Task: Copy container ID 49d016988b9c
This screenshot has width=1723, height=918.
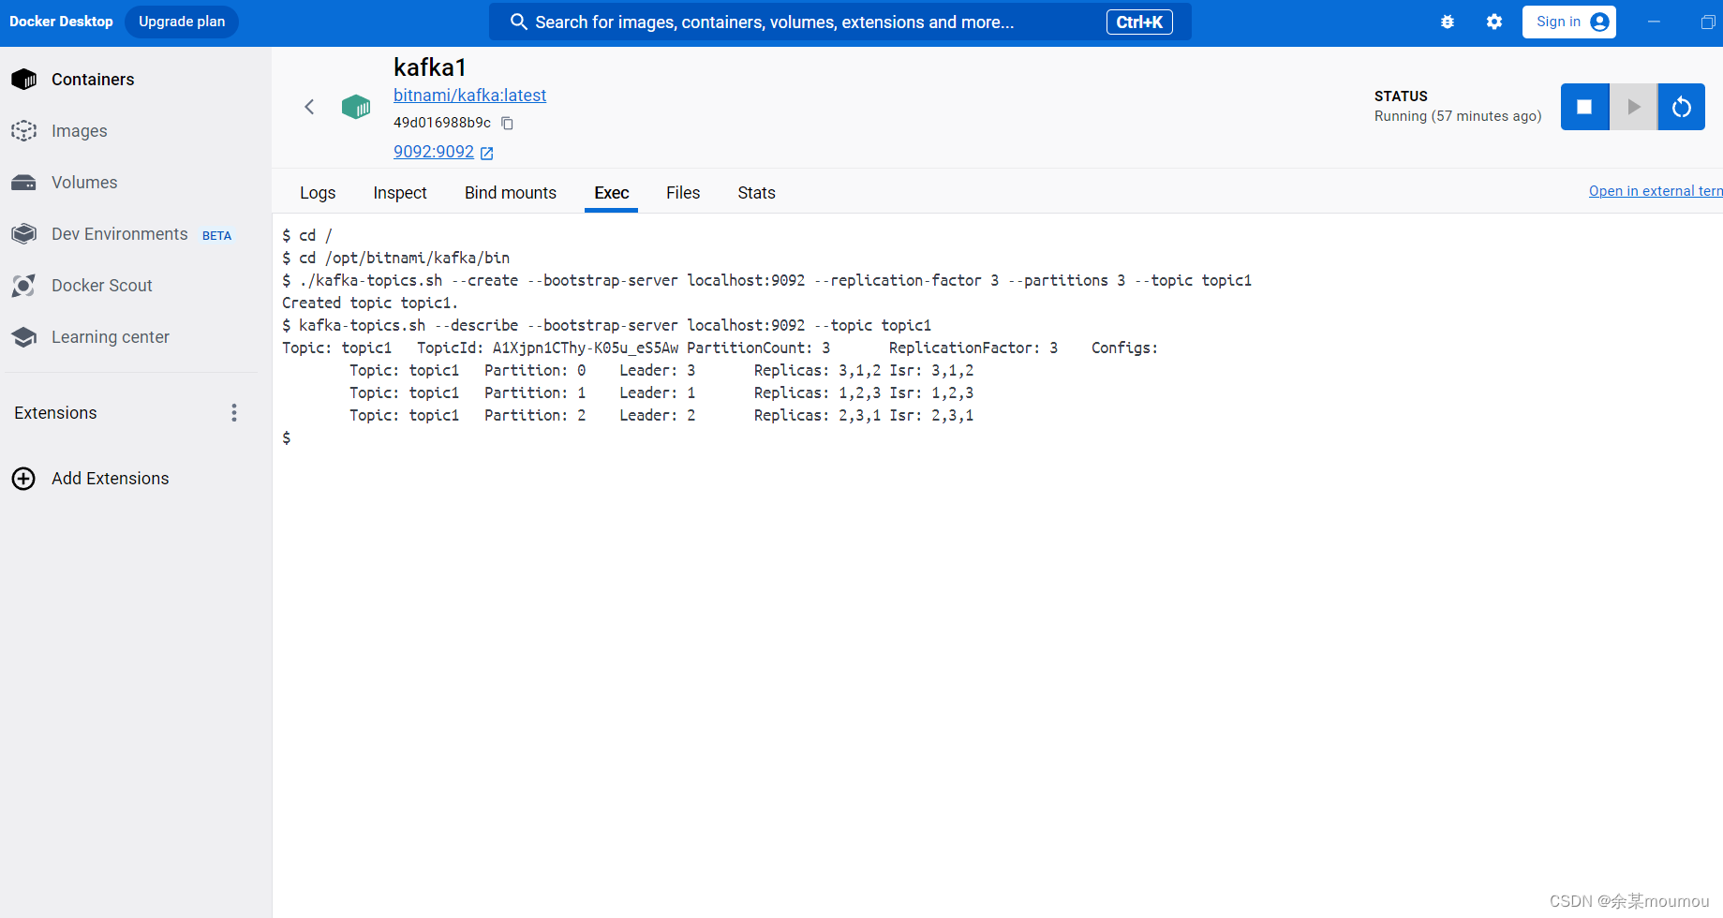Action: coord(507,123)
